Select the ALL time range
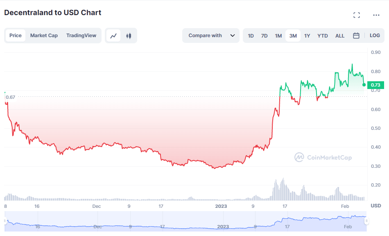The height and width of the screenshot is (236, 389). click(x=339, y=36)
